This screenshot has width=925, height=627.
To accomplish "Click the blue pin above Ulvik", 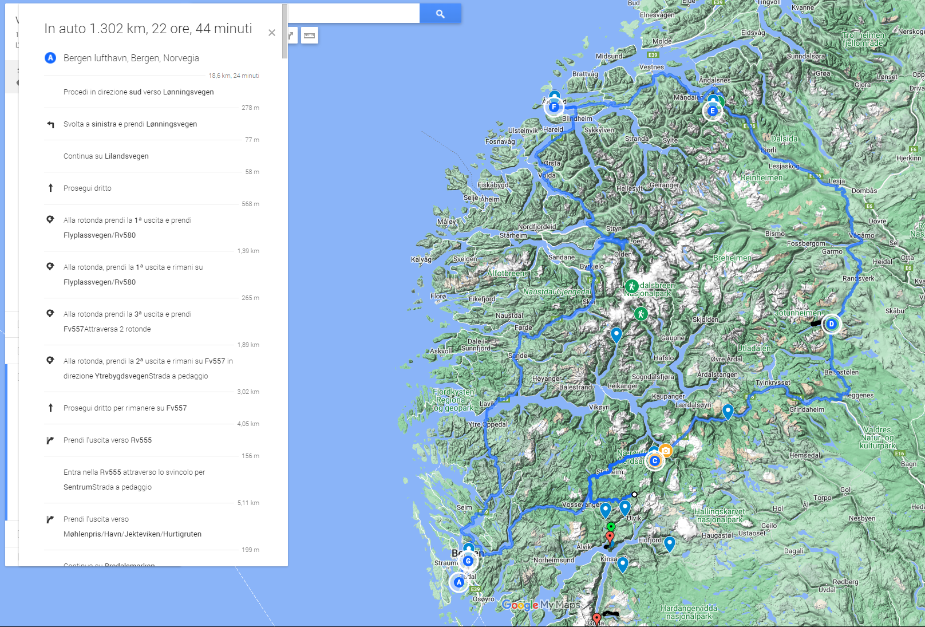I will click(x=625, y=507).
